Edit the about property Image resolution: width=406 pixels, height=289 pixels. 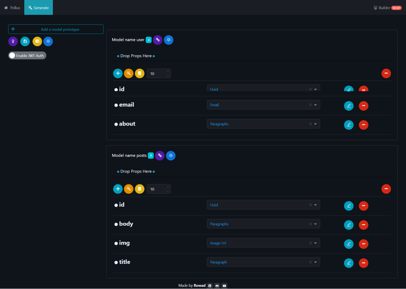click(x=349, y=125)
